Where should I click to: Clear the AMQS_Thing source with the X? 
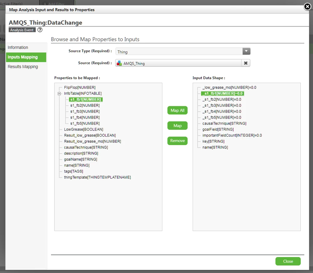pos(246,63)
